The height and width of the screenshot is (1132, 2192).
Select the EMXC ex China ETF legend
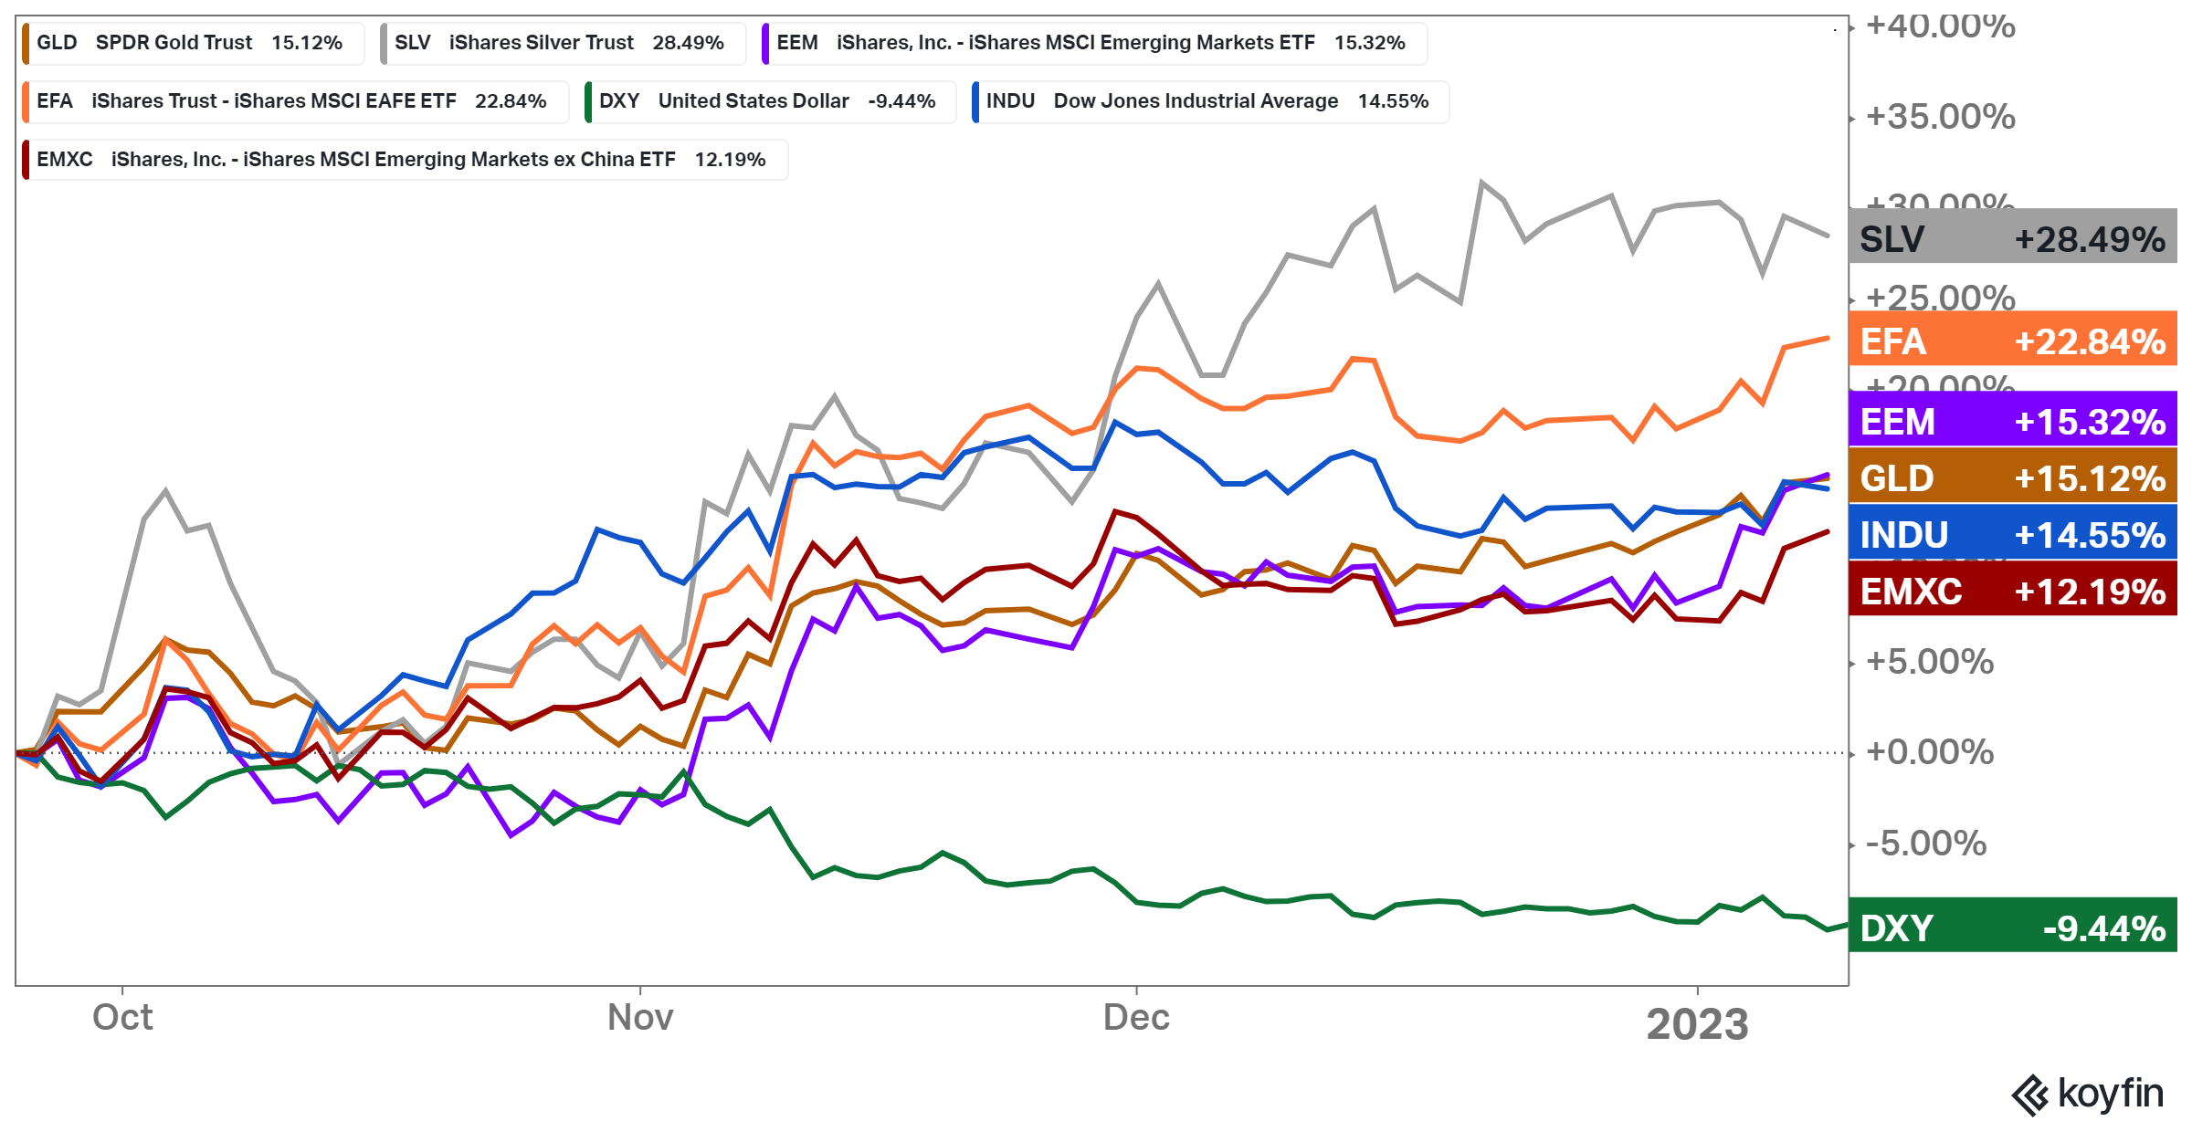[402, 160]
